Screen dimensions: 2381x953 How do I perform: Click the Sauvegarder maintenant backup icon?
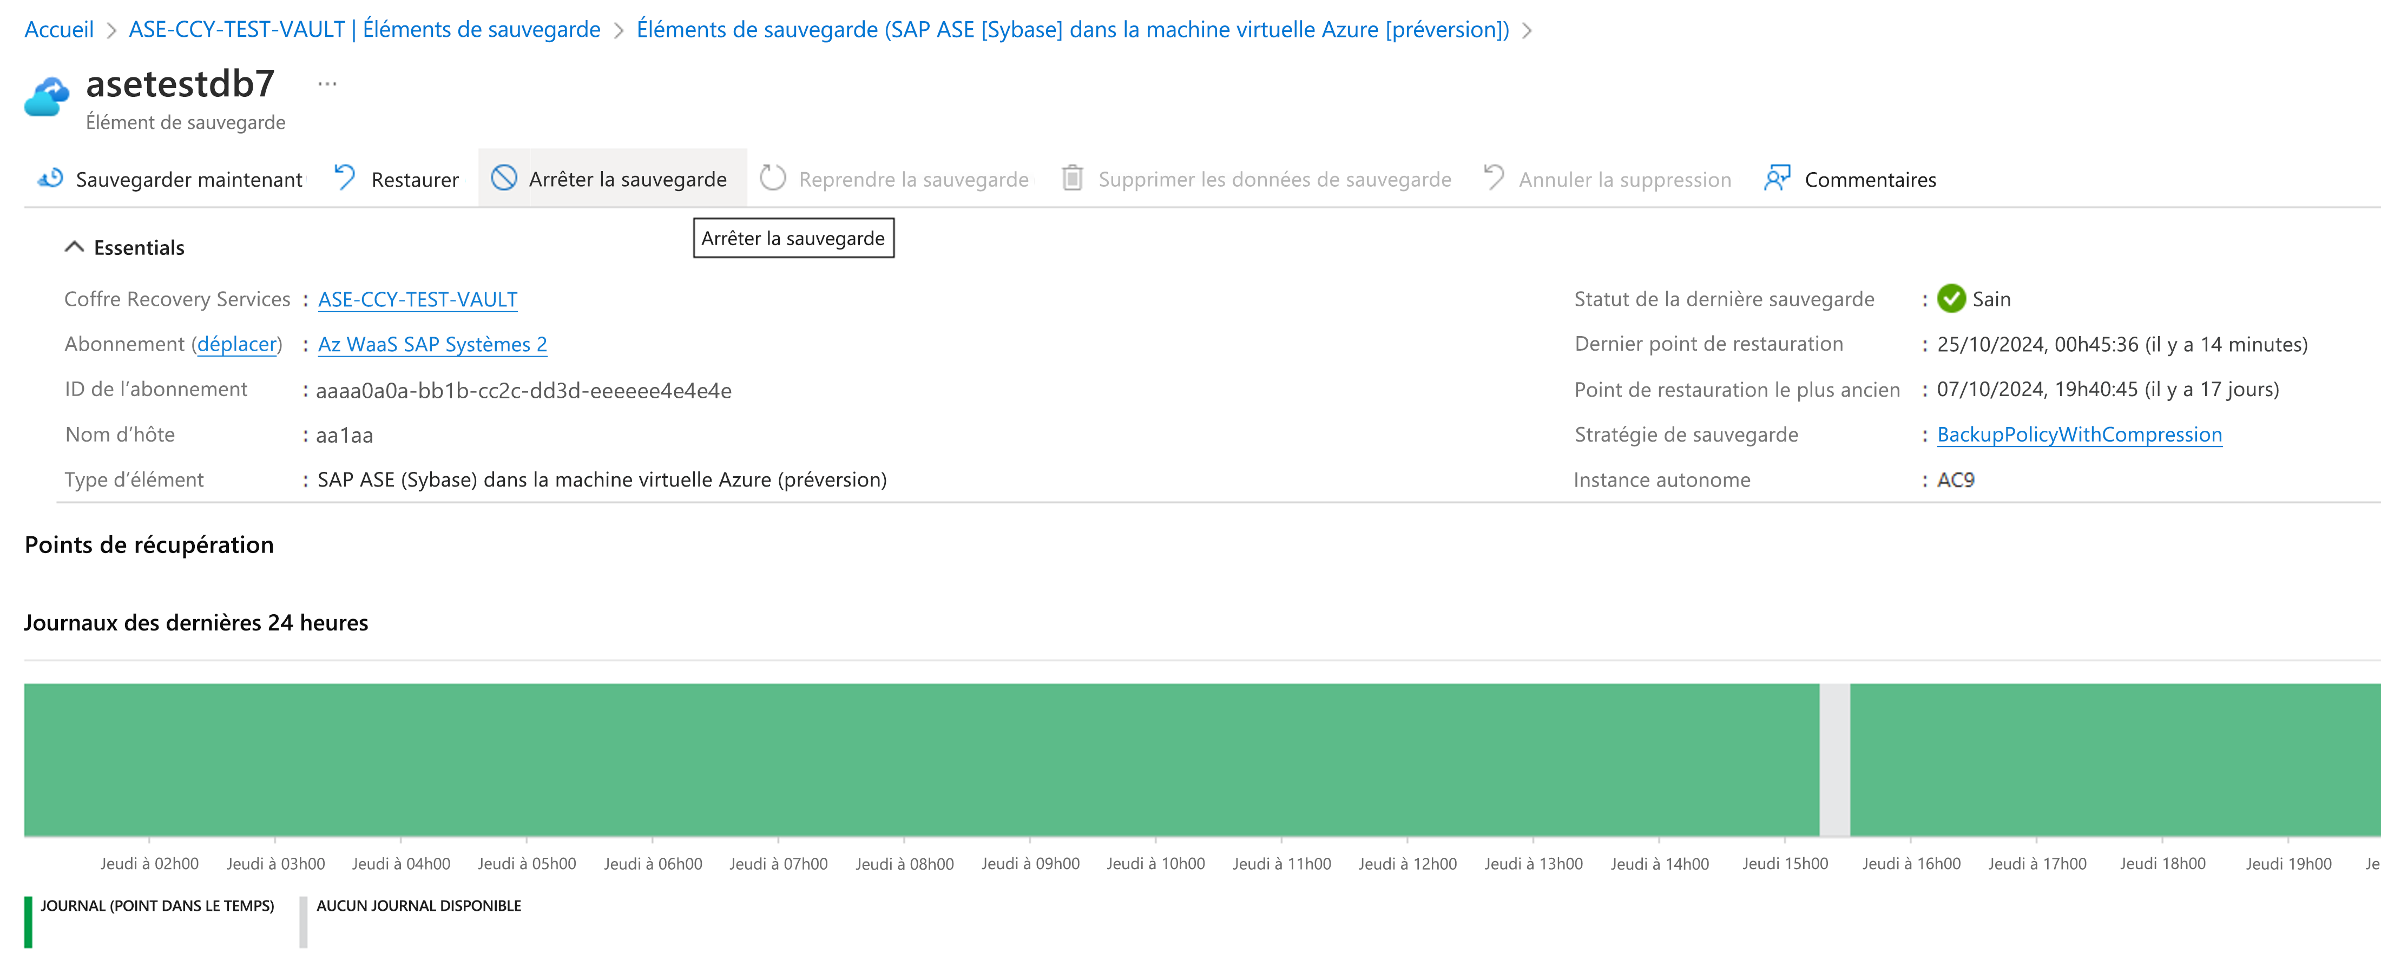pos(50,178)
